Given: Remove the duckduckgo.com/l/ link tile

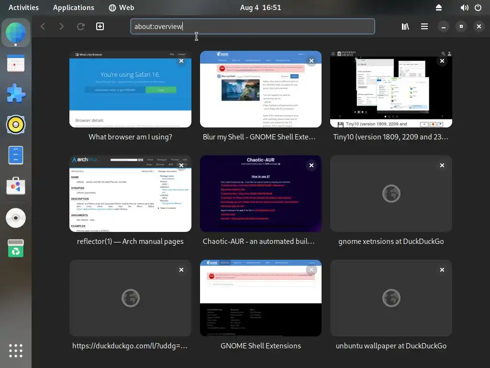Looking at the screenshot, I should point(181,270).
